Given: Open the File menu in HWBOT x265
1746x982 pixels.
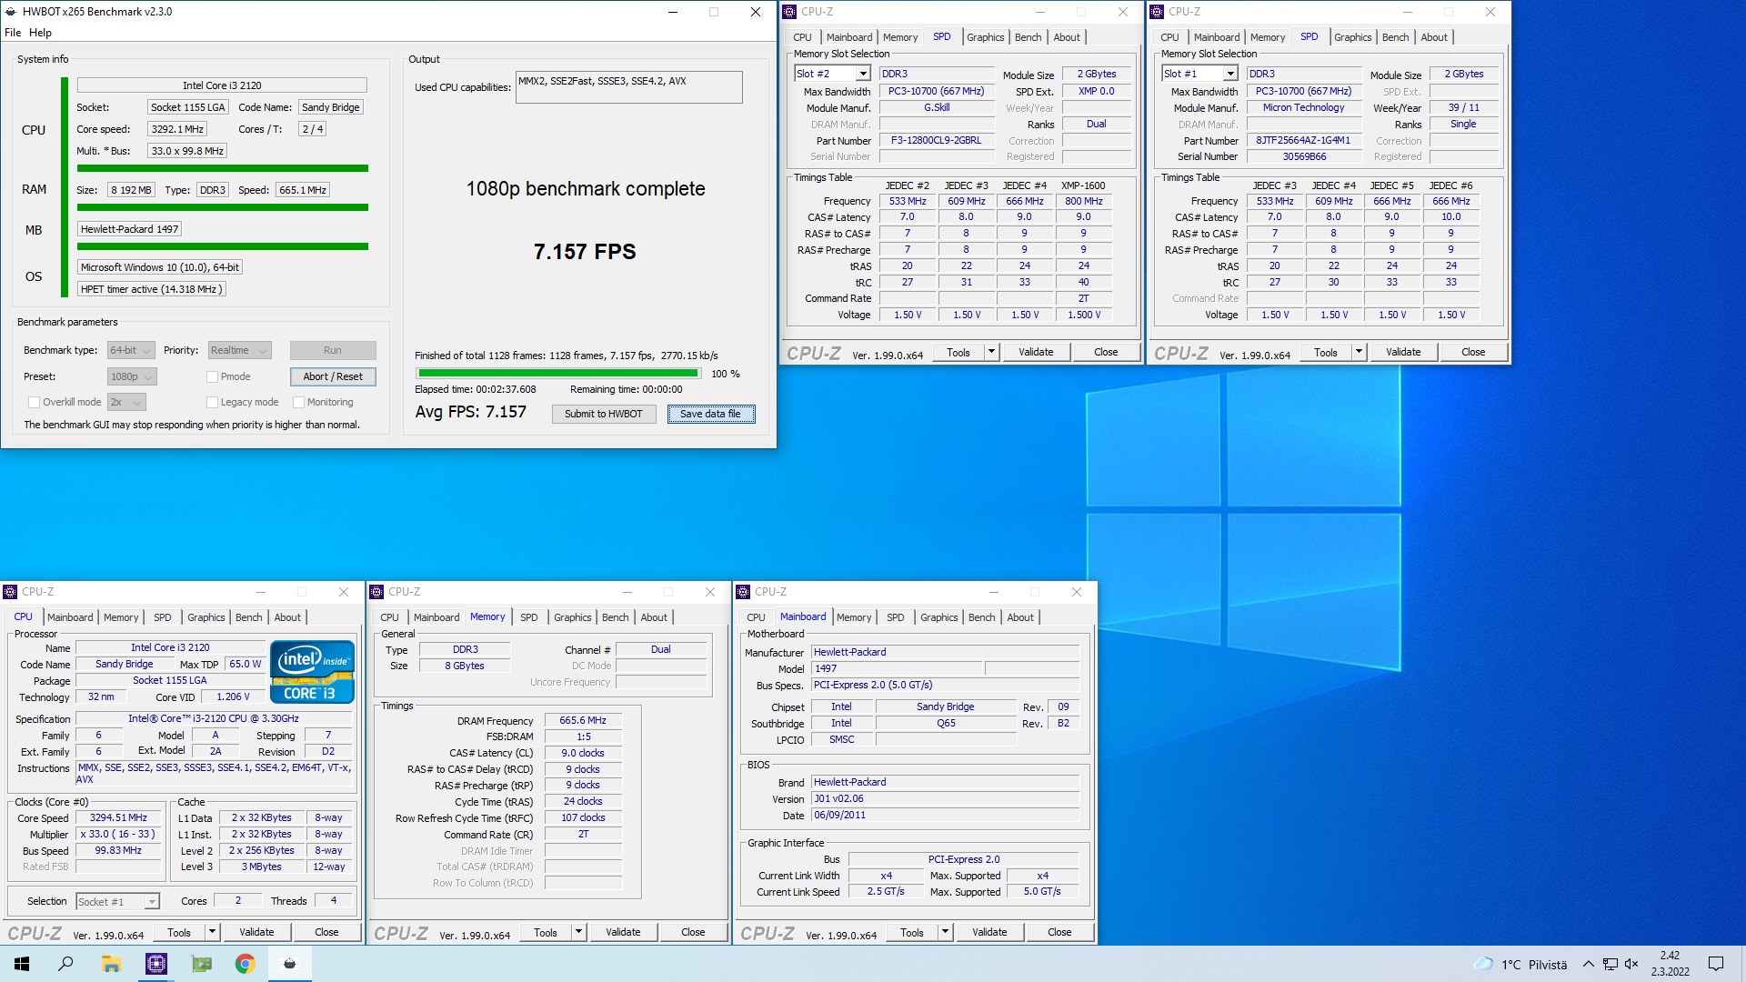Looking at the screenshot, I should [13, 33].
